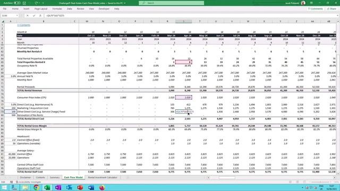Open the Developer ribbon tab
Image resolution: width=340 pixels, height=191 pixels.
pos(104,9)
